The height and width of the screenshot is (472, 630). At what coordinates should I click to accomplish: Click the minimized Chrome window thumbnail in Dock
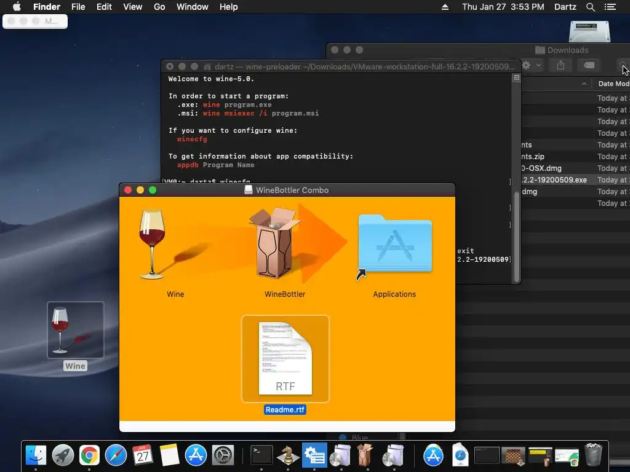(567, 457)
